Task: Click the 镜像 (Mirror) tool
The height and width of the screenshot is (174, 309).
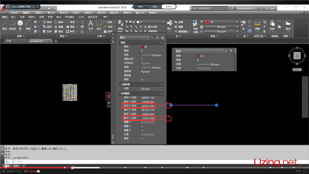Action: (58, 27)
